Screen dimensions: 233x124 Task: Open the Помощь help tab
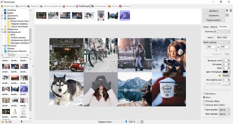[x=125, y=6]
